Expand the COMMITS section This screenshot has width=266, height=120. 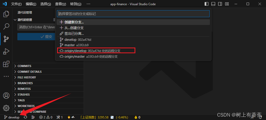[x=48, y=66]
